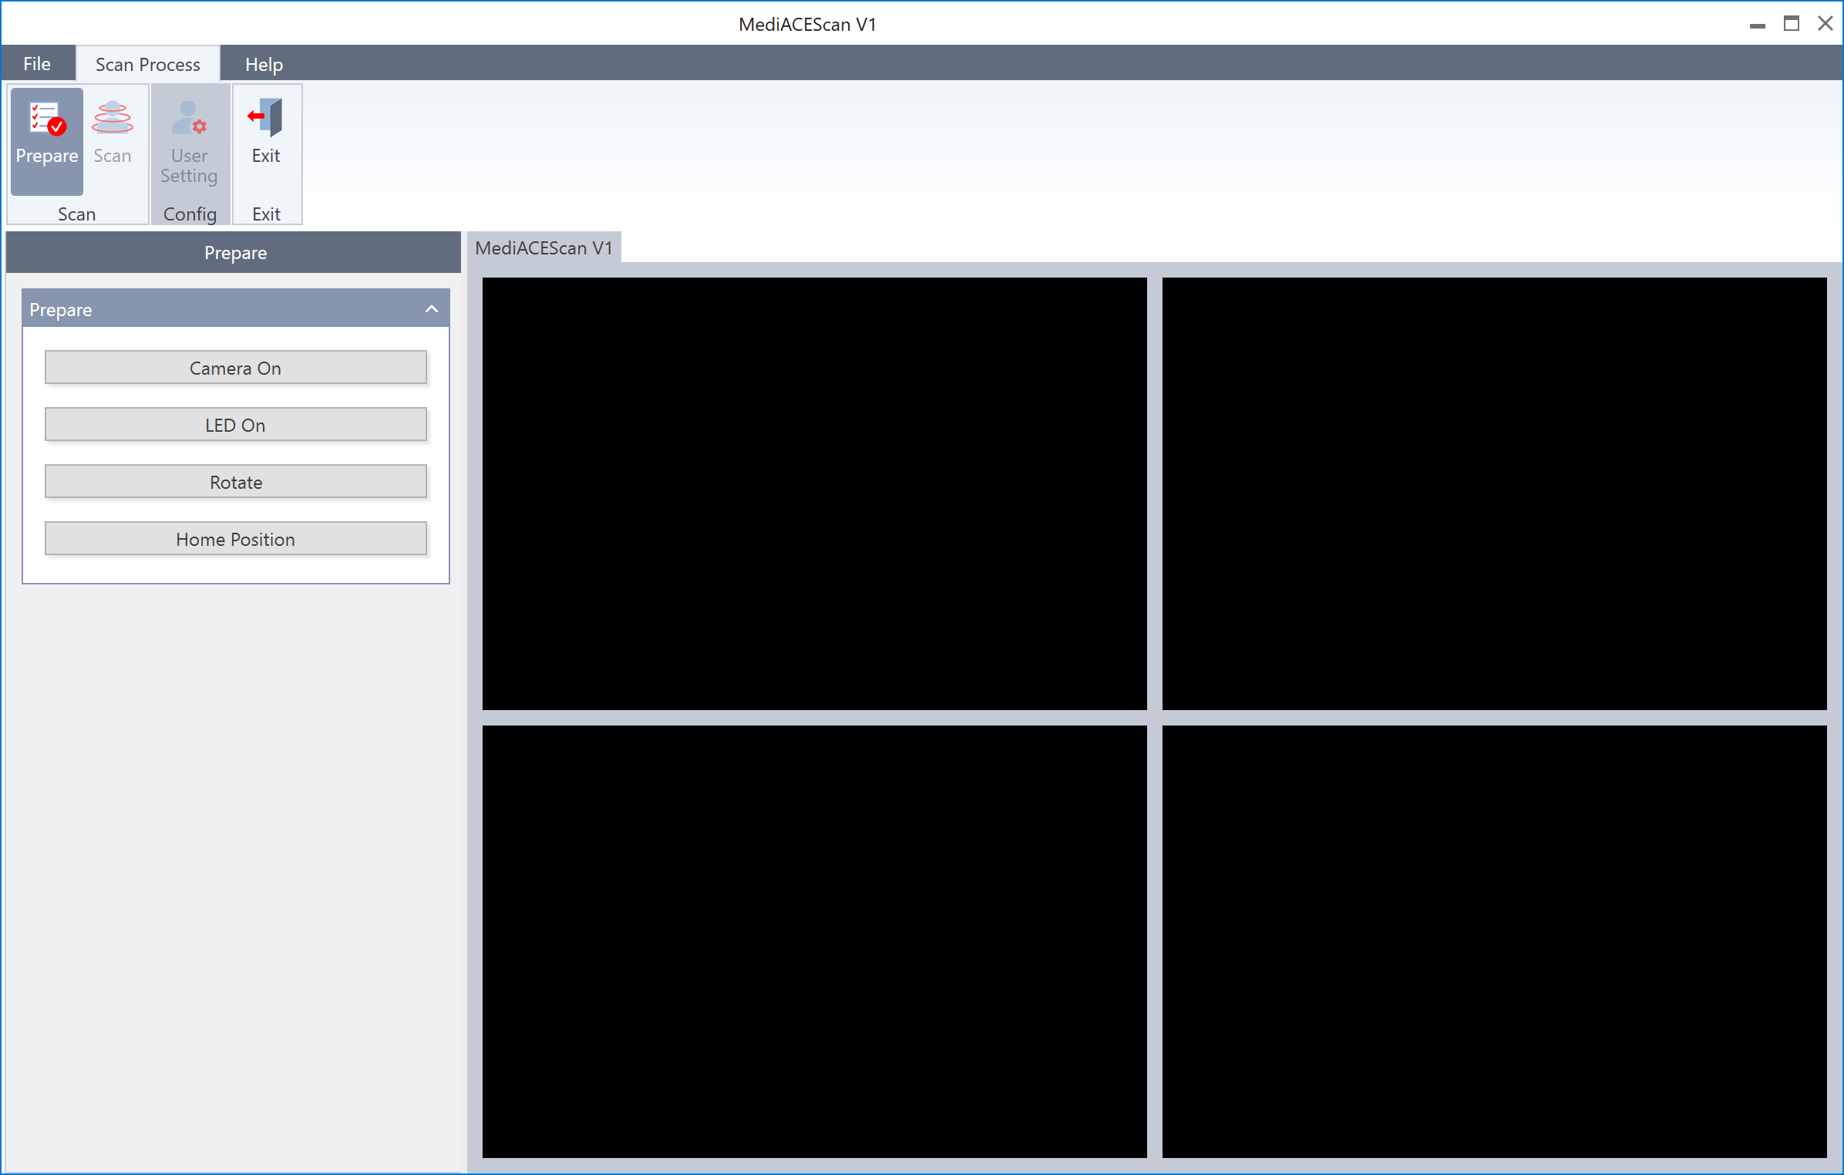Open User Setting in the ribbon

click(190, 140)
